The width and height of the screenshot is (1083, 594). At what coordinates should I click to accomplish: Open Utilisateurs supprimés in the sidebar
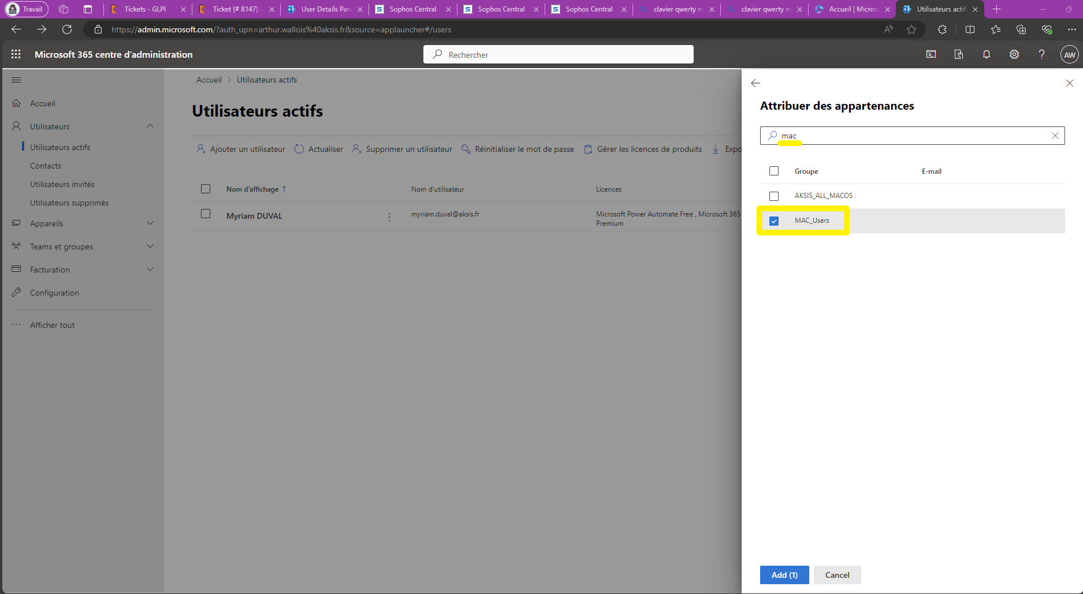click(x=69, y=203)
